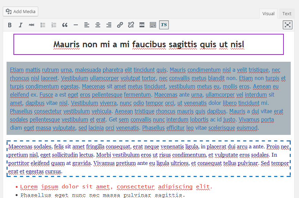Image resolution: width=299 pixels, height=198 pixels.
Task: Switch to the Text editor tab
Action: (287, 13)
